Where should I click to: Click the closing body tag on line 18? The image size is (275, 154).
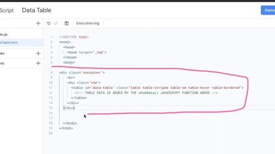coord(70,123)
